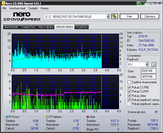Click the Nero CD-DVD Speed logo
The width and height of the screenshot is (163, 133).
(22, 16)
